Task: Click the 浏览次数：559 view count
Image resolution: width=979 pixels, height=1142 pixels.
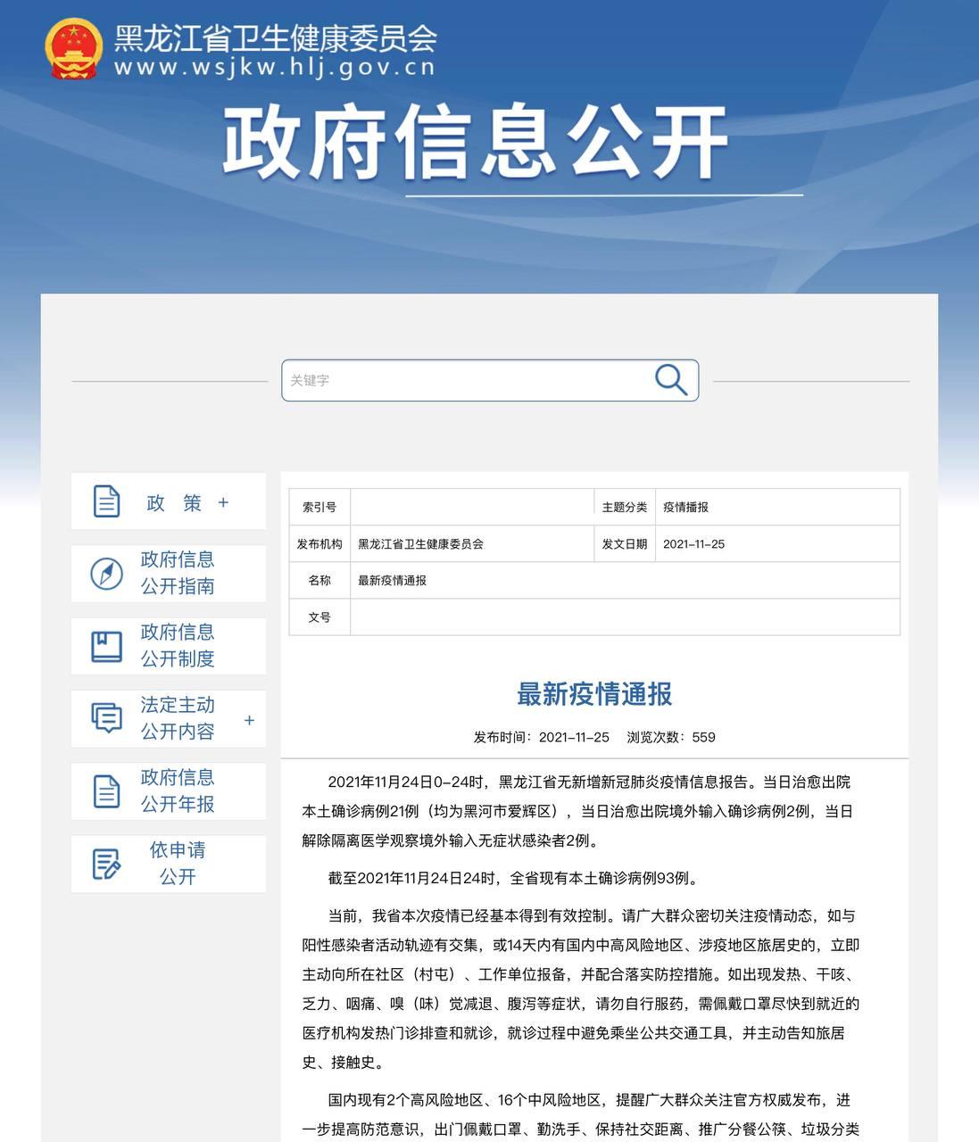Action: 671,737
